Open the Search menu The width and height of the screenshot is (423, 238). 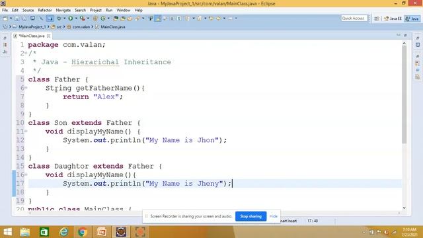pos(81,11)
